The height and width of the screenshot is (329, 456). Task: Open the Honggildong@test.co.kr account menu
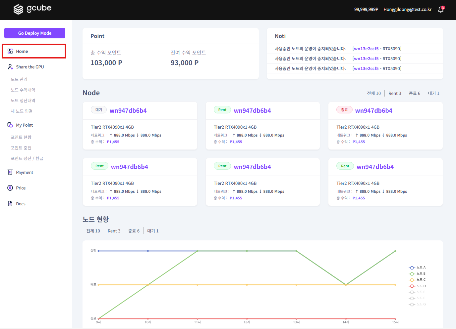click(x=407, y=10)
